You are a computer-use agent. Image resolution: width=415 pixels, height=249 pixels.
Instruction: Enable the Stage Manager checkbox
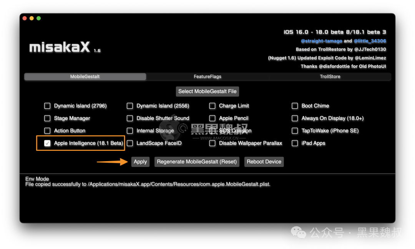tap(47, 118)
